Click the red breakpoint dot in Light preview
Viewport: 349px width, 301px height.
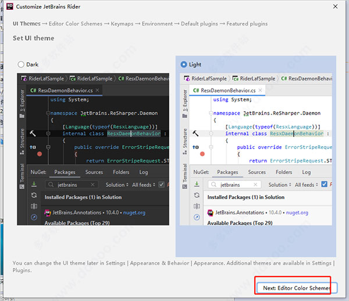tap(202, 154)
